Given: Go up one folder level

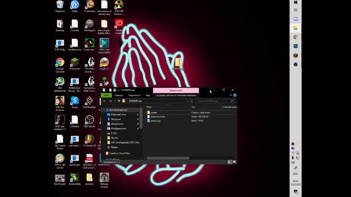Looking at the screenshot, I should pyautogui.click(x=119, y=101).
